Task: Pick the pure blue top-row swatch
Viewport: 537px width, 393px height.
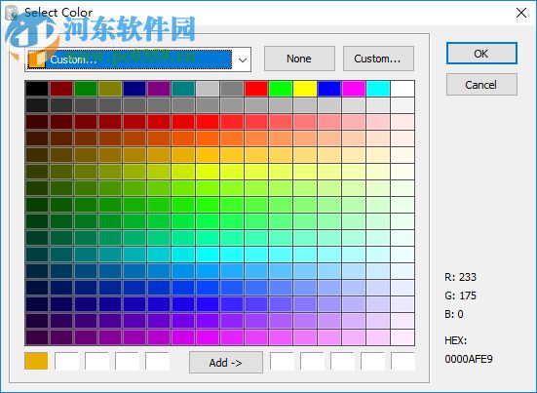Action: (329, 89)
